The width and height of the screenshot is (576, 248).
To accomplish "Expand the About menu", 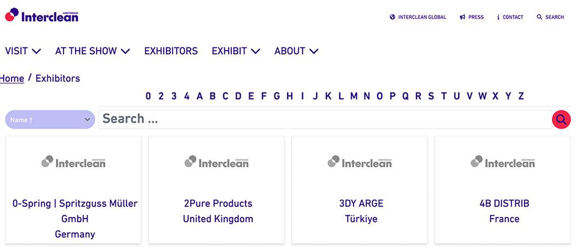I will [x=296, y=51].
